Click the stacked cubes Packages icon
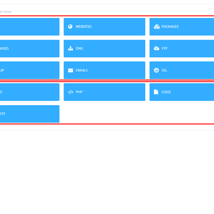Screen dimensions: 214x214 pos(157,26)
